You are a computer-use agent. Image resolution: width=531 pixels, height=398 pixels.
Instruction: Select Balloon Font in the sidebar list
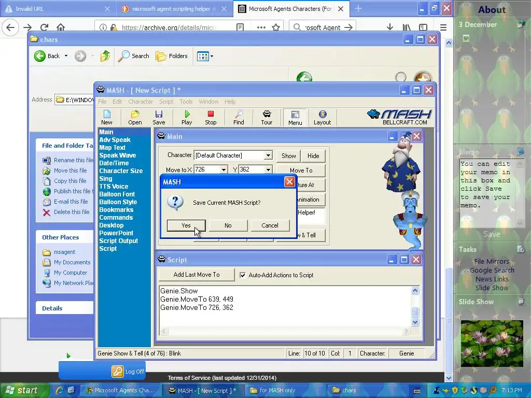pyautogui.click(x=117, y=194)
